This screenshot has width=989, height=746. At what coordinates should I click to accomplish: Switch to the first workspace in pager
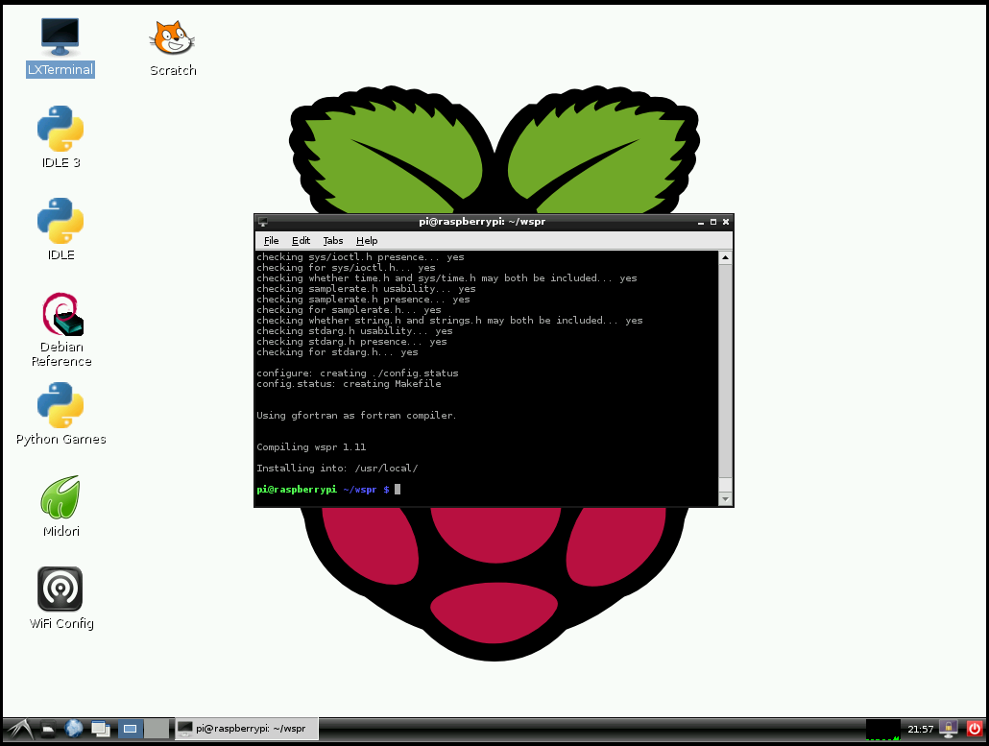point(130,729)
